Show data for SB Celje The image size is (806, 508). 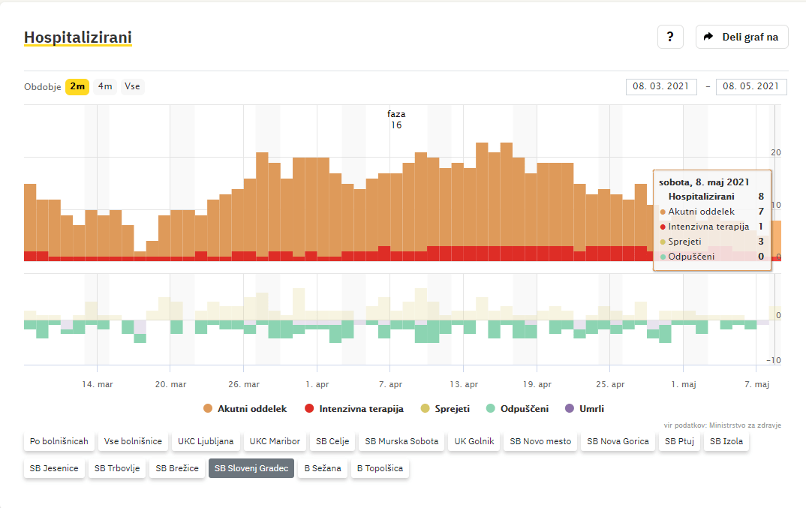(332, 441)
